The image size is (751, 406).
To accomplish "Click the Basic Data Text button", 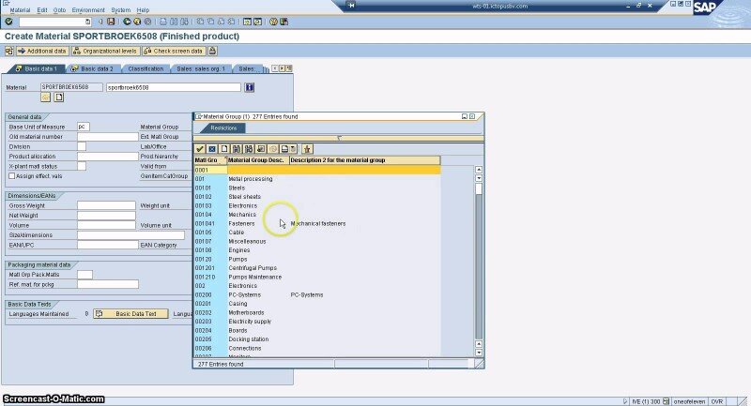I will pyautogui.click(x=130, y=313).
